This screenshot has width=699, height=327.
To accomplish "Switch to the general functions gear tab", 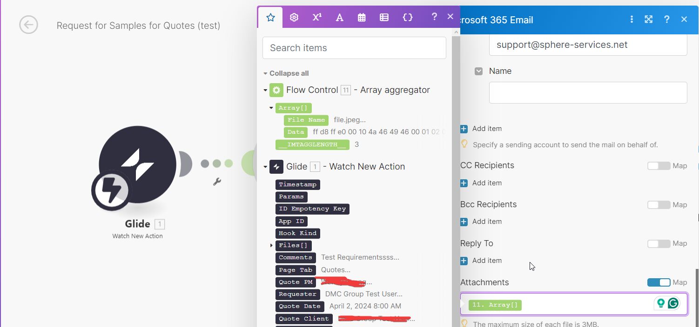I will [294, 17].
